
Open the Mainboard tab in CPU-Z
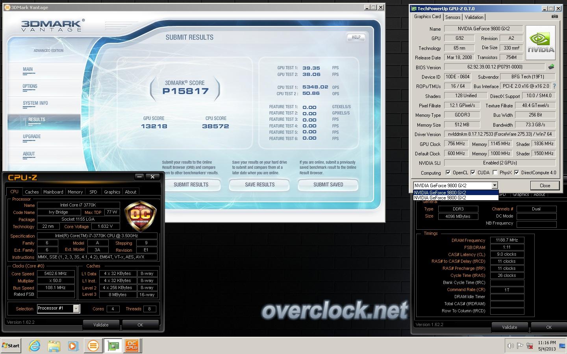[x=53, y=192]
